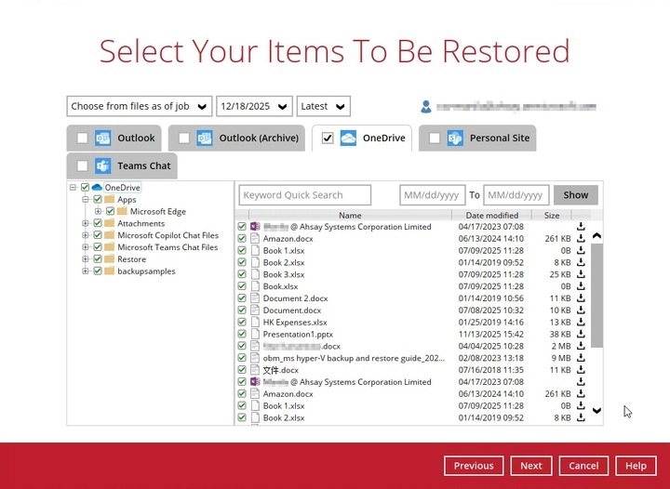Uncheck the Attachments folder checkbox

click(x=98, y=223)
